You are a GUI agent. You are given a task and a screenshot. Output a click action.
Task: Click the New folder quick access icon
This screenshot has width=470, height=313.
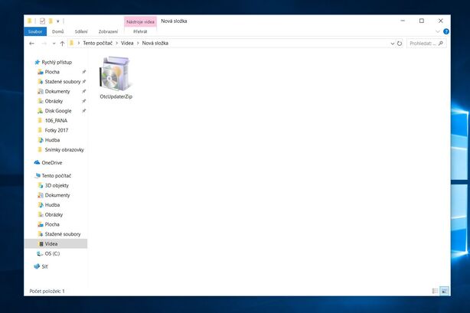point(51,21)
